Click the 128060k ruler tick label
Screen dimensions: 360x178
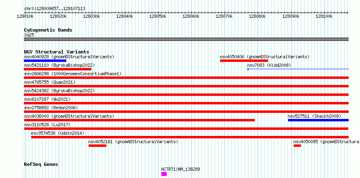(191, 16)
